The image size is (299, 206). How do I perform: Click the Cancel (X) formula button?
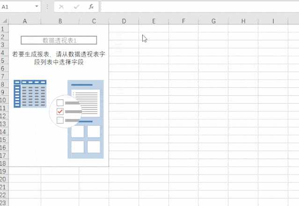[61, 7]
